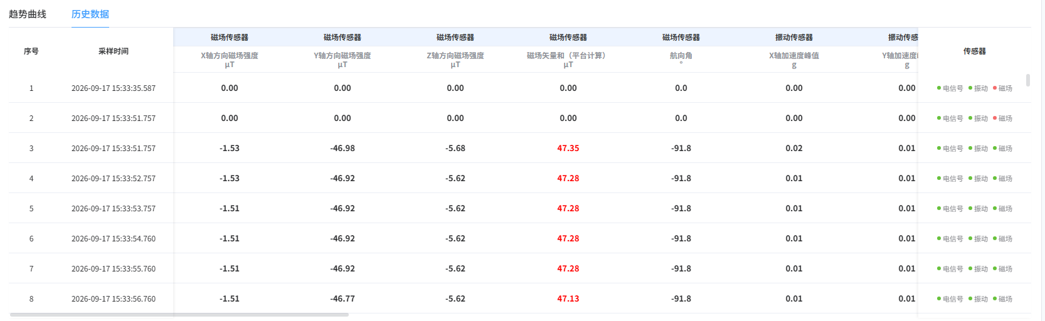Select timestamp 2026-09-17 15:33:56.760
The image size is (1045, 321).
click(114, 299)
